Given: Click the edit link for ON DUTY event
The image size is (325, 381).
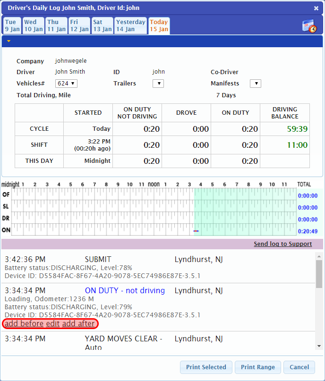Looking at the screenshot, I should click(53, 324).
